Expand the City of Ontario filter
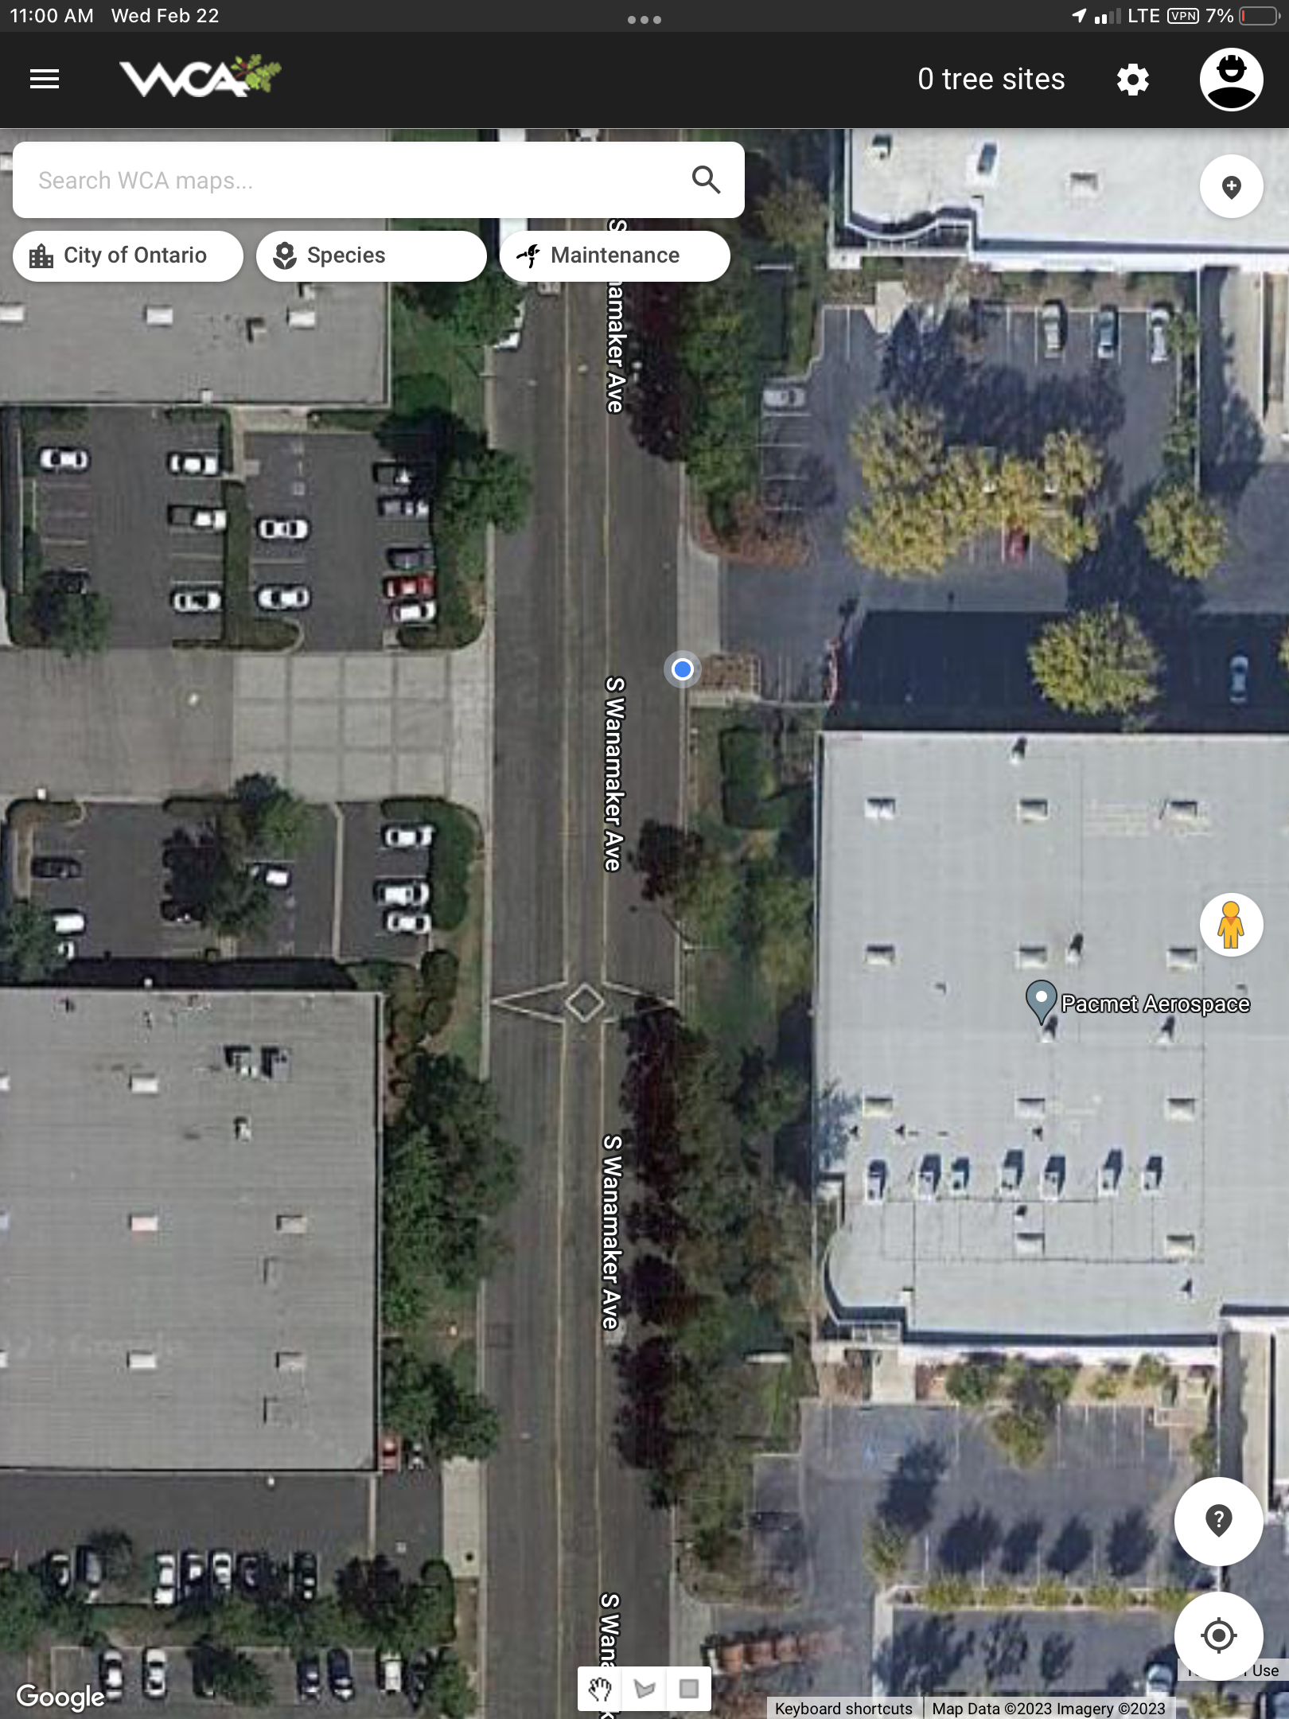The image size is (1289, 1719). (128, 255)
